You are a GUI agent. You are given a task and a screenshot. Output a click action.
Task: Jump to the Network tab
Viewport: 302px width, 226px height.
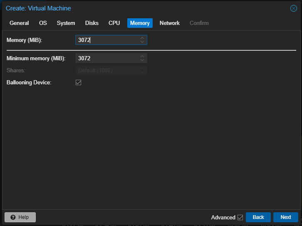(x=169, y=23)
